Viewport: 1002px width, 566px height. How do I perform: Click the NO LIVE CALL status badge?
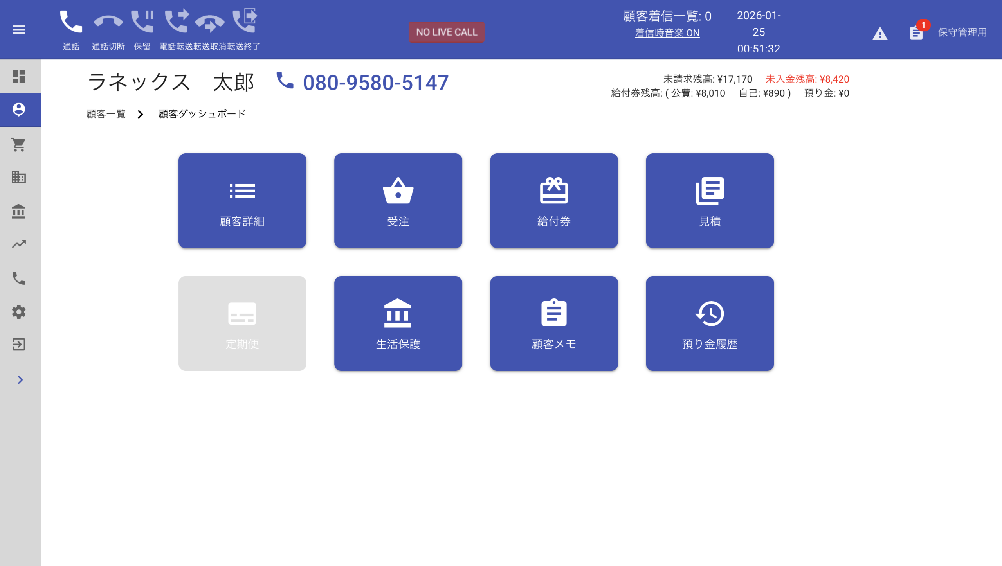pyautogui.click(x=446, y=32)
